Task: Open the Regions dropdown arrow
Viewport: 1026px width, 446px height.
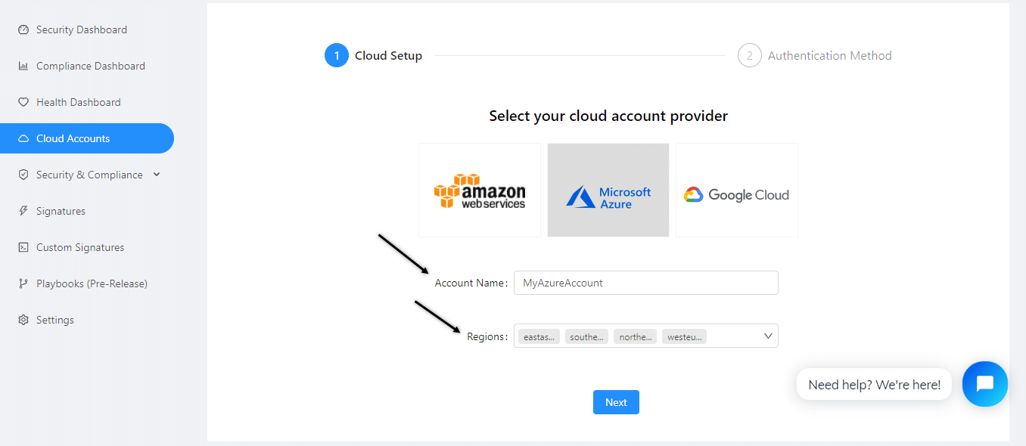Action: coord(768,336)
